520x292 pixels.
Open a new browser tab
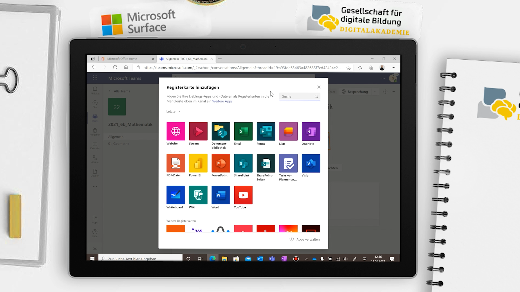point(220,59)
